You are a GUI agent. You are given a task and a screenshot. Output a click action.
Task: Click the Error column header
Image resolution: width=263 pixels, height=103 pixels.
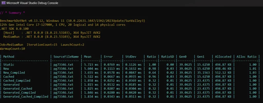pos(108,57)
